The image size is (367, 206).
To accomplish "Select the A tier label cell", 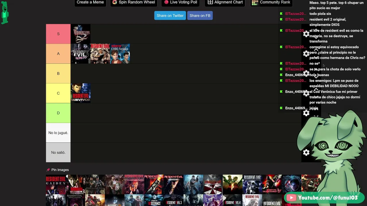I will point(58,54).
